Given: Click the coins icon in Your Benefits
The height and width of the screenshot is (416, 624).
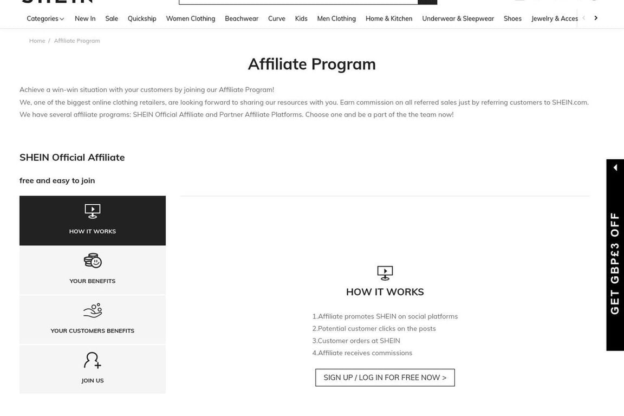Looking at the screenshot, I should pos(93,261).
